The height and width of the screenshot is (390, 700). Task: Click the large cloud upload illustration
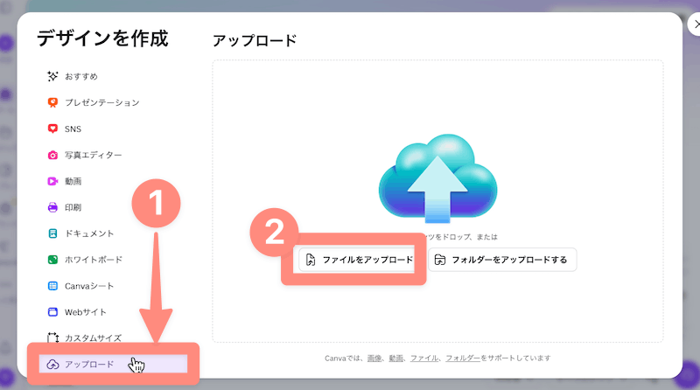(438, 178)
